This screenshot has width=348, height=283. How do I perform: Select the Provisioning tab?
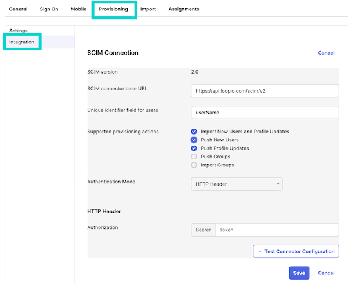[114, 9]
